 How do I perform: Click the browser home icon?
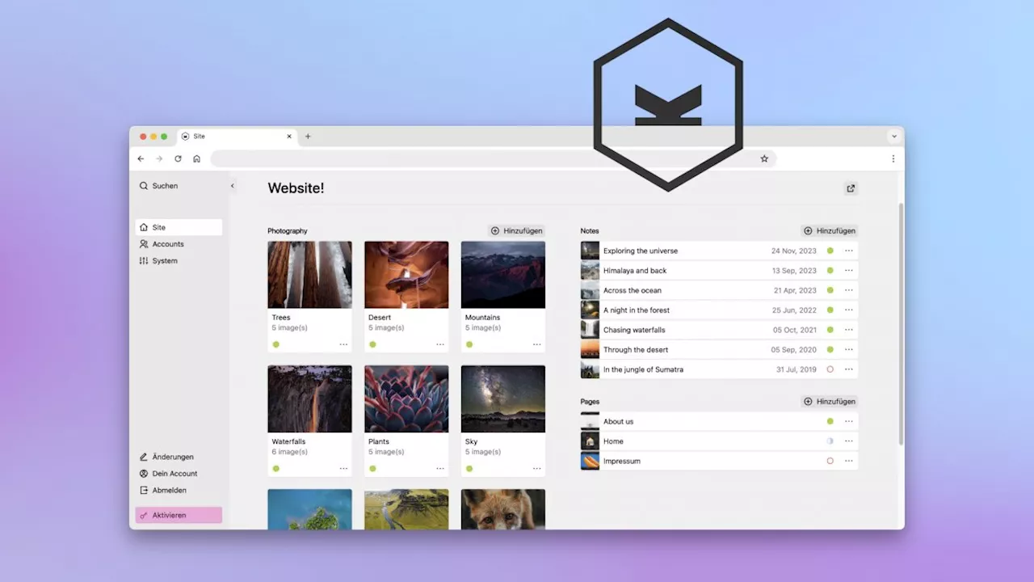tap(196, 158)
